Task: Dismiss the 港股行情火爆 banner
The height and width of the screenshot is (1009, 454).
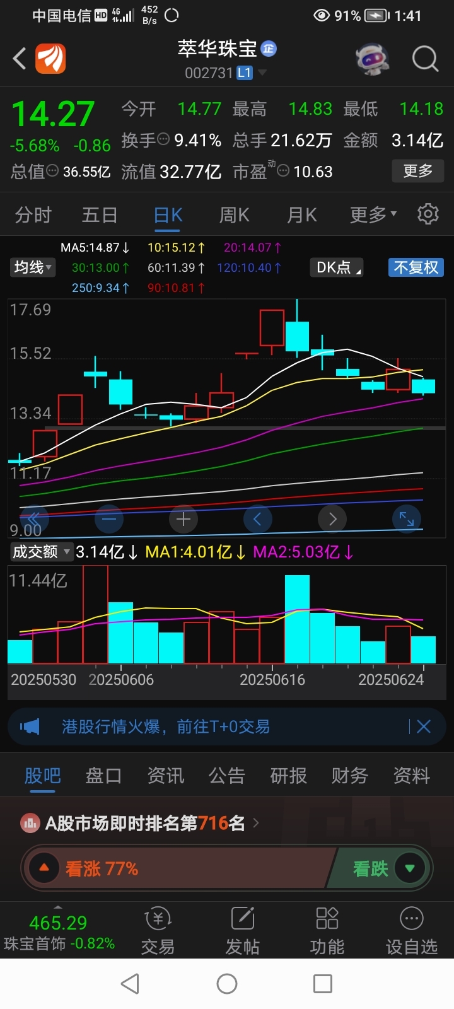Action: point(424,726)
